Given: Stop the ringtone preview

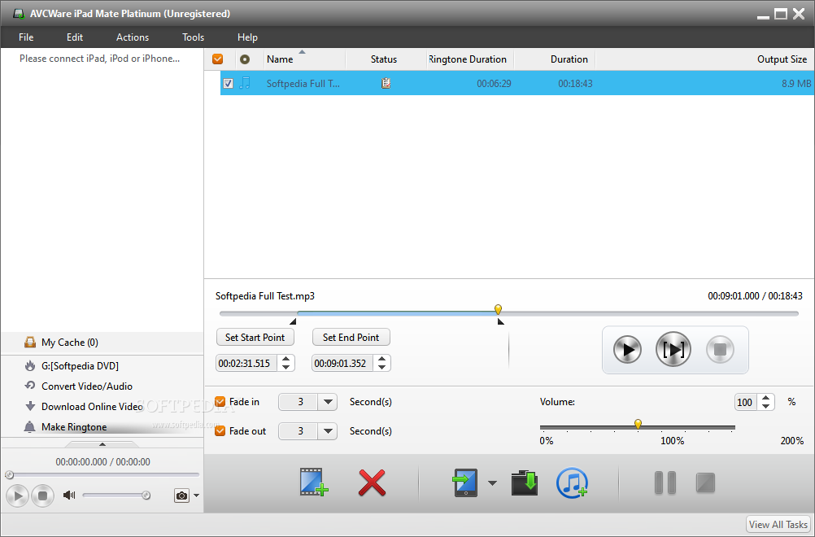Looking at the screenshot, I should pos(720,349).
